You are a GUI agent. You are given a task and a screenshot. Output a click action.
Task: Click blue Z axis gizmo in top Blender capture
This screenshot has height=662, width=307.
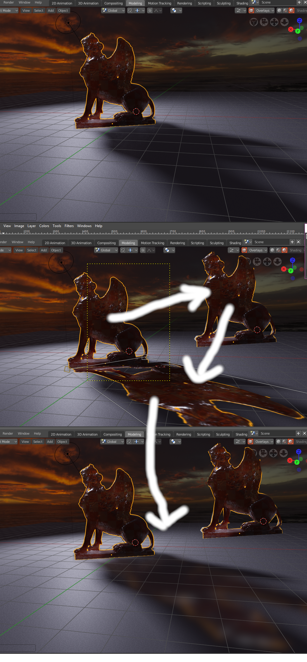(299, 20)
